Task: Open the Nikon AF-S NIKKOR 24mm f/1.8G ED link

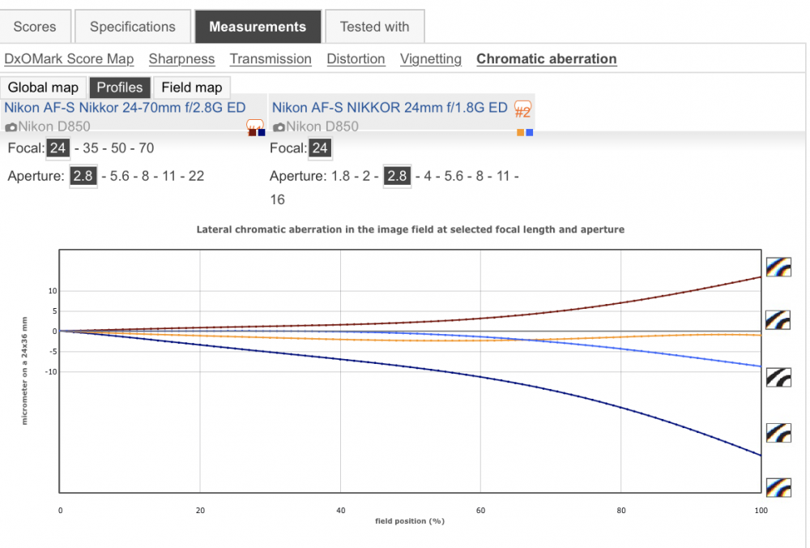Action: [x=390, y=108]
